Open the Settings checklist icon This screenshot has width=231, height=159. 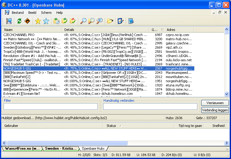click(121, 21)
